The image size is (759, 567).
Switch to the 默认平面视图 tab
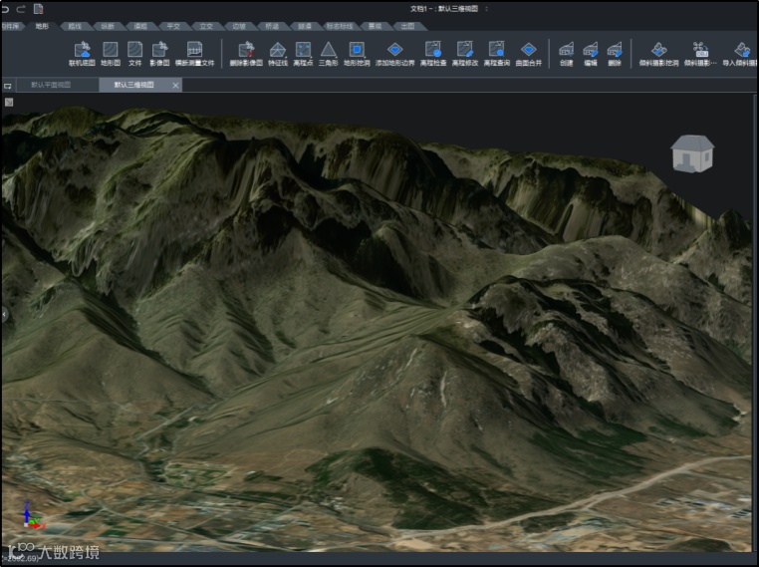(51, 85)
